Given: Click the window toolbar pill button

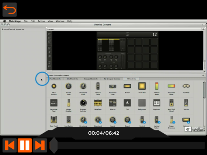Looking at the screenshot, I should 204,25.
